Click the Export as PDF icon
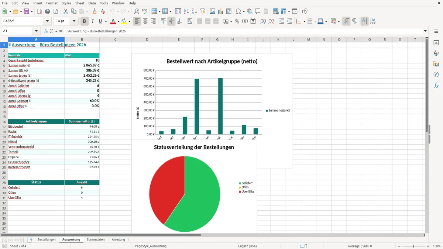The height and width of the screenshot is (249, 443). [x=40, y=11]
